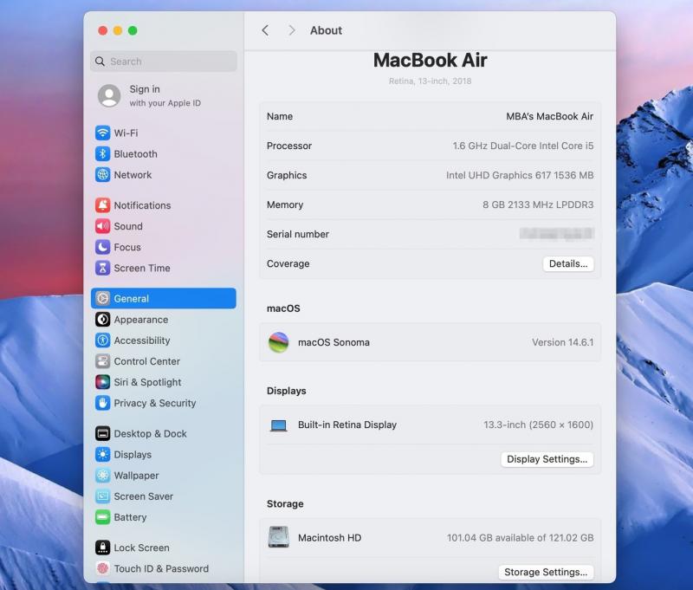
Task: Open Privacy & Security label
Action: click(155, 403)
